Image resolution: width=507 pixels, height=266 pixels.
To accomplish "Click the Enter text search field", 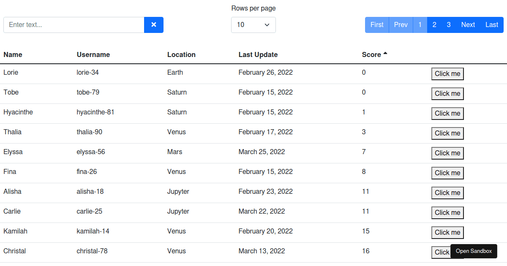I will click(x=74, y=25).
